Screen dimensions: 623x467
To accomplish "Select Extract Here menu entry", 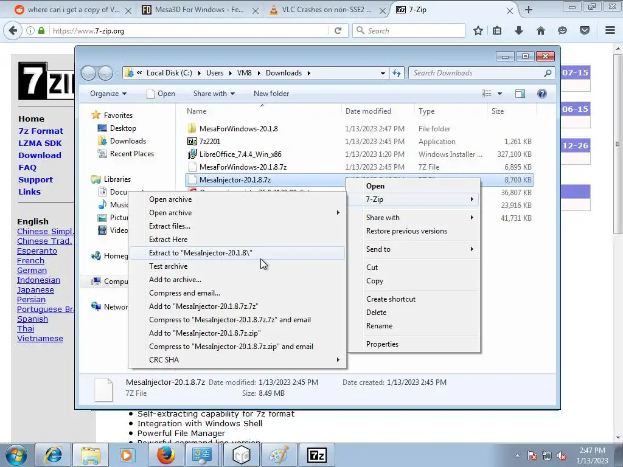I will pos(237,240).
